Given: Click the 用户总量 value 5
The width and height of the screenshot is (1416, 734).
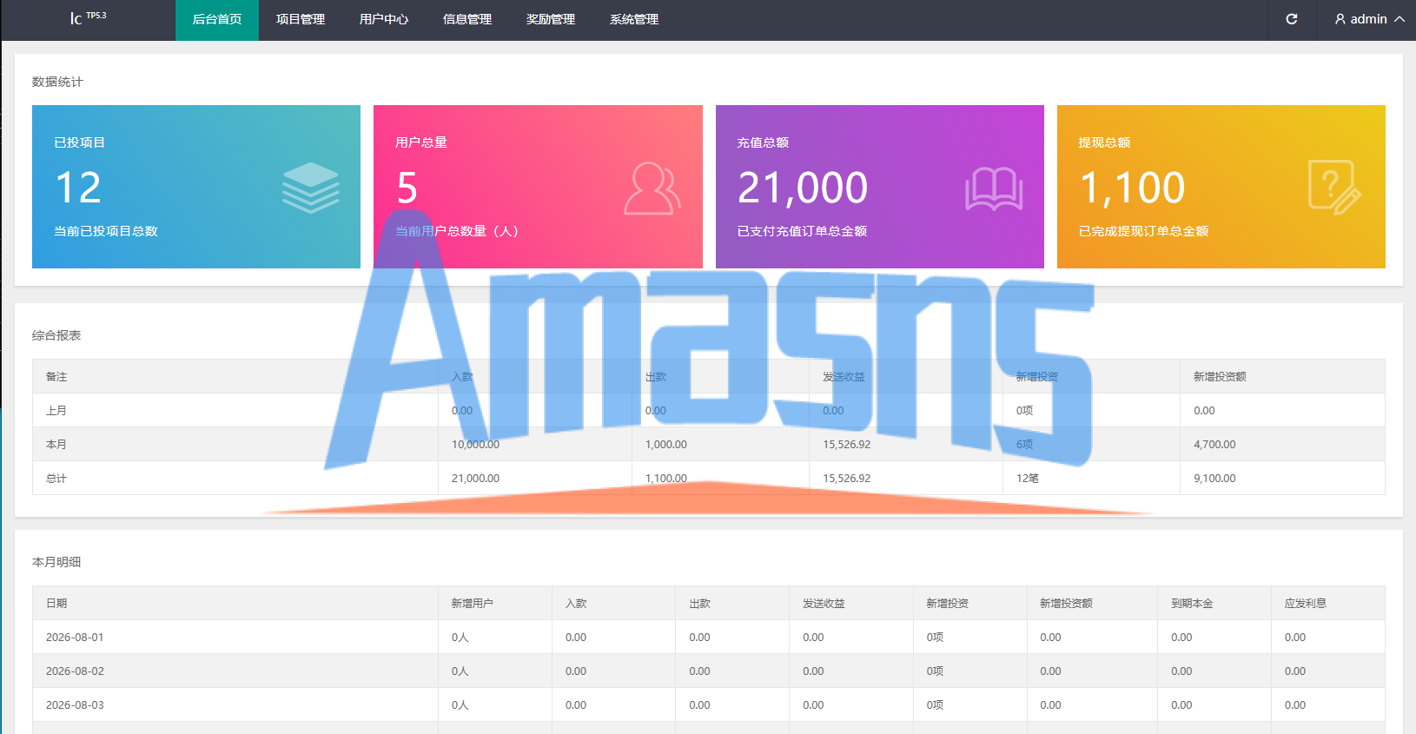Looking at the screenshot, I should point(407,188).
